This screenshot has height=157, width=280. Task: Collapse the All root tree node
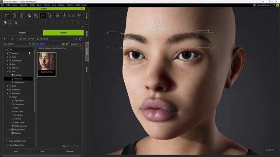click(x=5, y=50)
